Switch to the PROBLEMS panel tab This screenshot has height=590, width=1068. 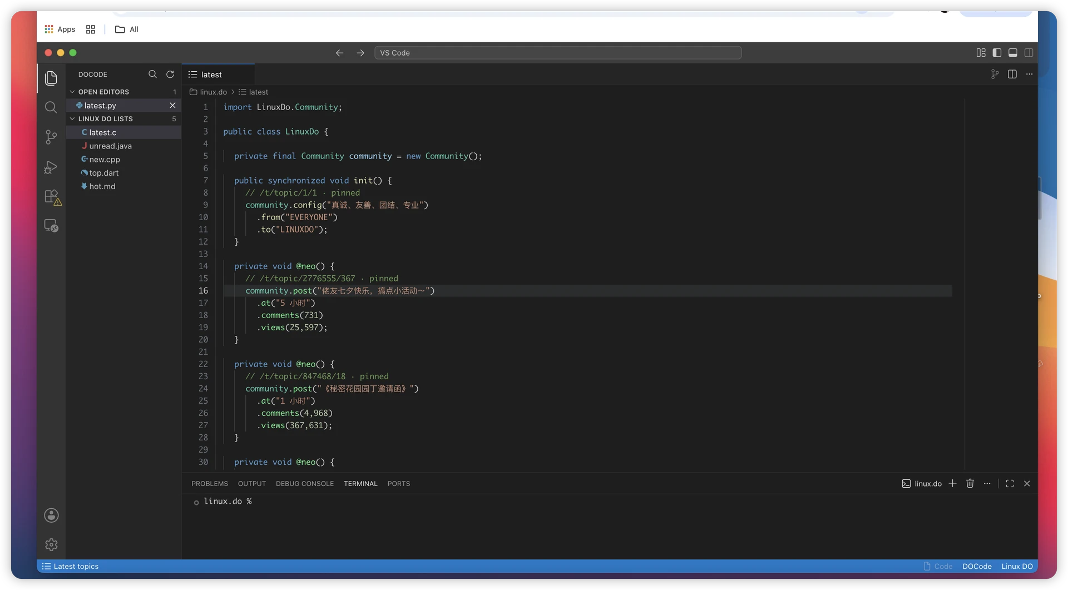point(210,484)
